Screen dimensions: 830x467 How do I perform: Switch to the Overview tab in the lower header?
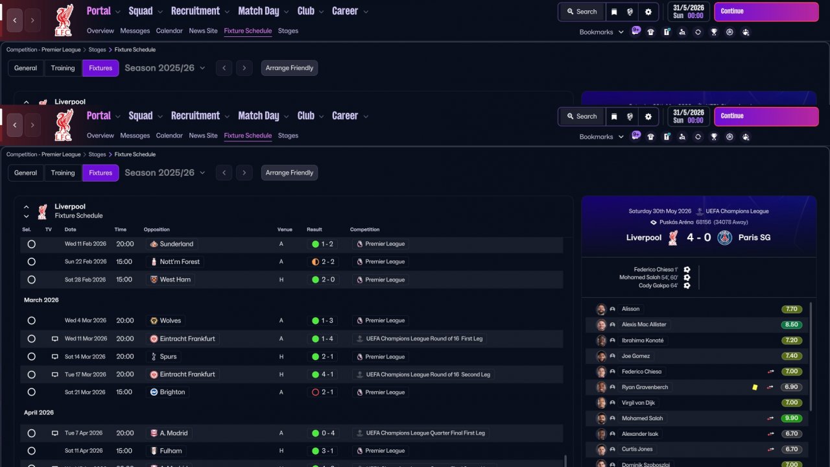pyautogui.click(x=101, y=136)
